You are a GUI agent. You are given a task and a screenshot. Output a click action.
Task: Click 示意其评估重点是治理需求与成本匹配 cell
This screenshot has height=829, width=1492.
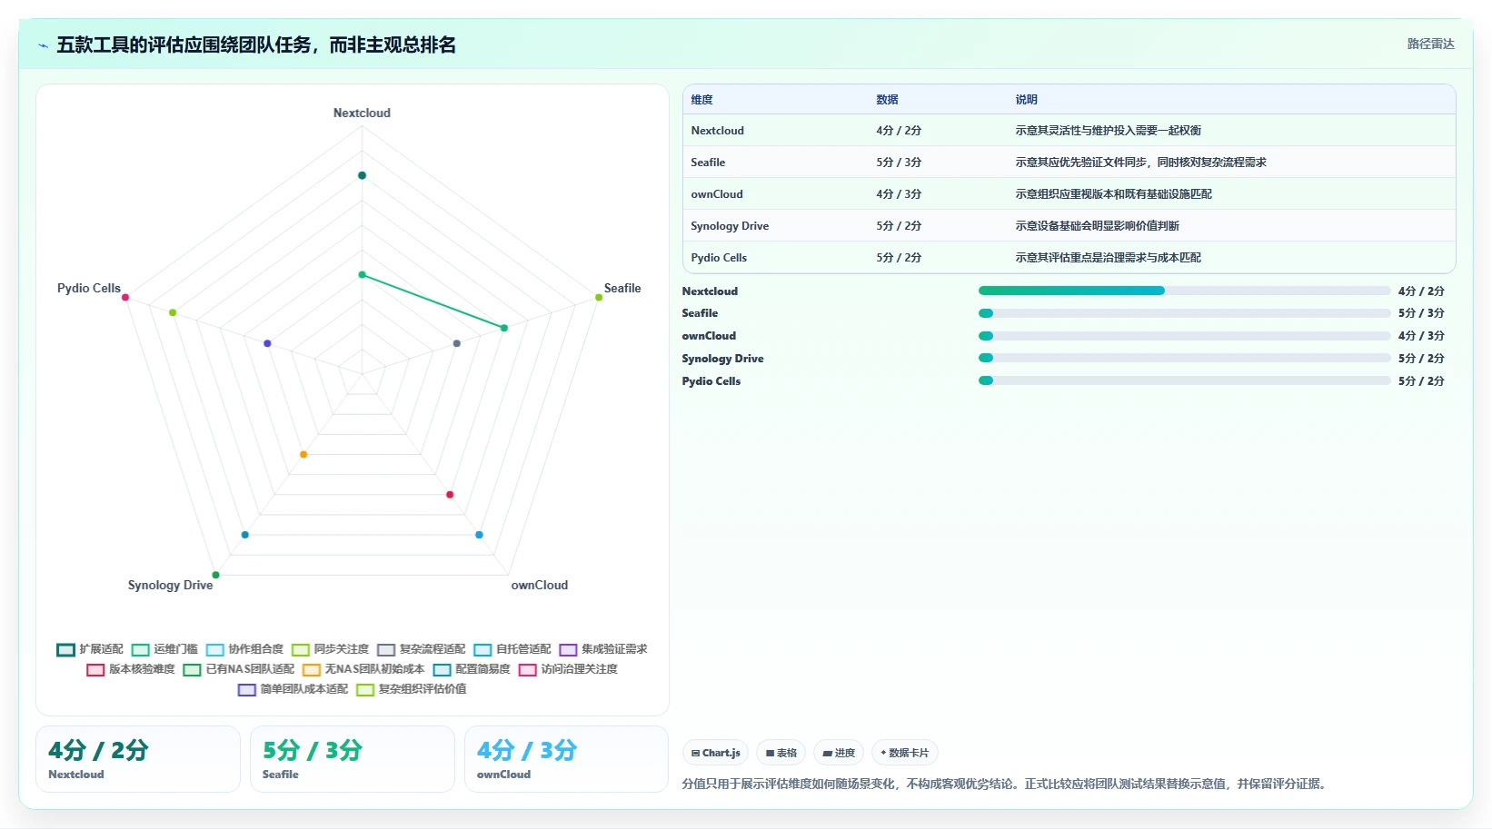[1108, 258]
